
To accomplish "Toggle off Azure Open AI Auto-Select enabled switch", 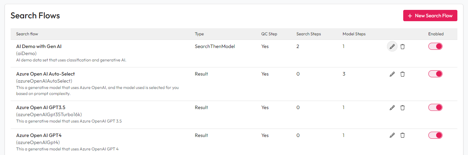I will (x=435, y=74).
